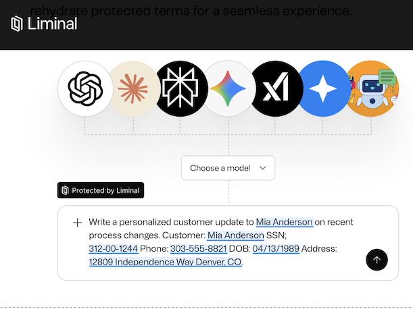
Task: Click highlighted SSN 312-00-1244
Action: click(x=113, y=249)
